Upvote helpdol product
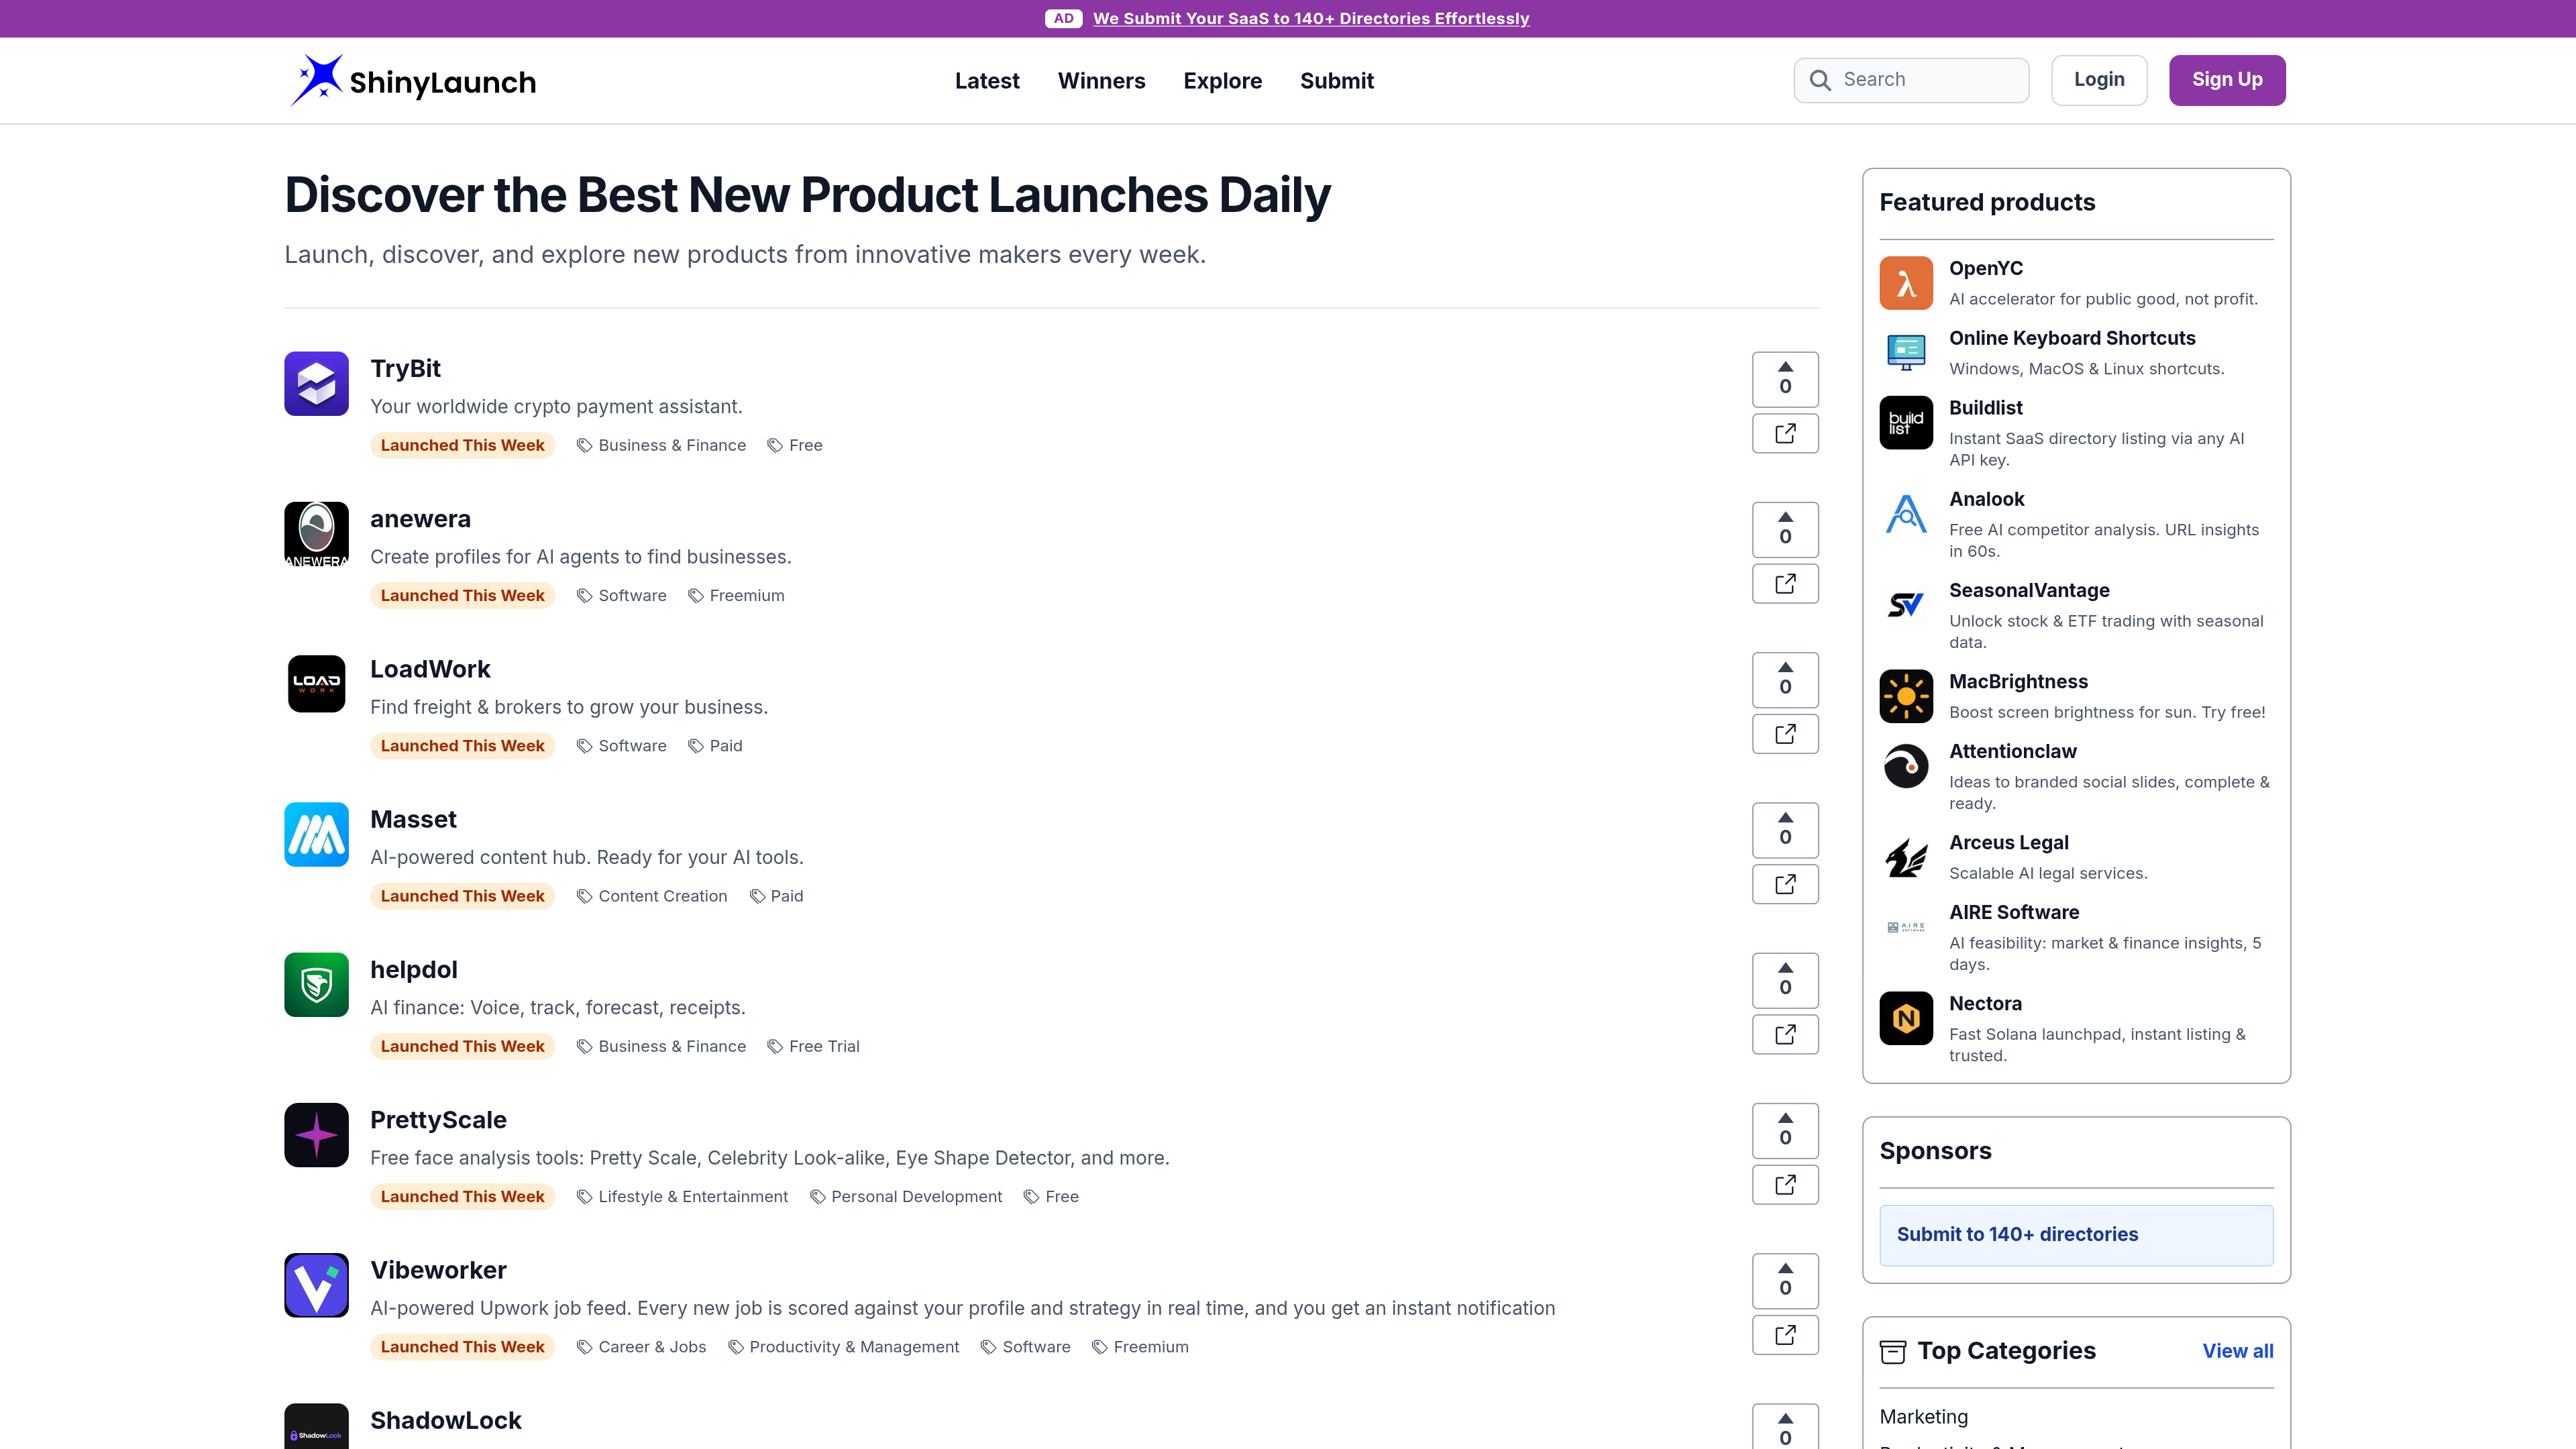2576x1449 pixels. (1785, 980)
